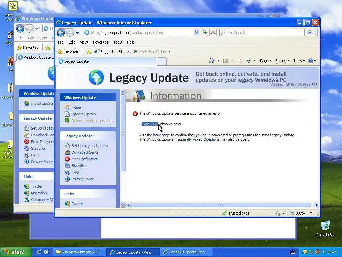This screenshot has width=342, height=257.
Task: Open the View menu
Action: pos(84,42)
